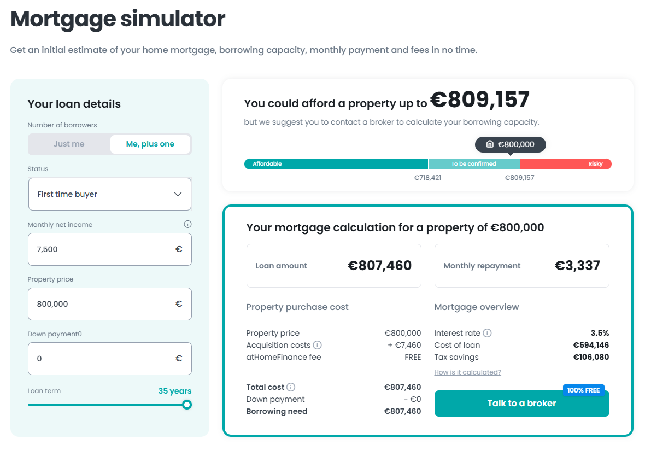Screen dimensions: 645x456
Task: Click the Monthly net income input field
Action: tap(101, 249)
